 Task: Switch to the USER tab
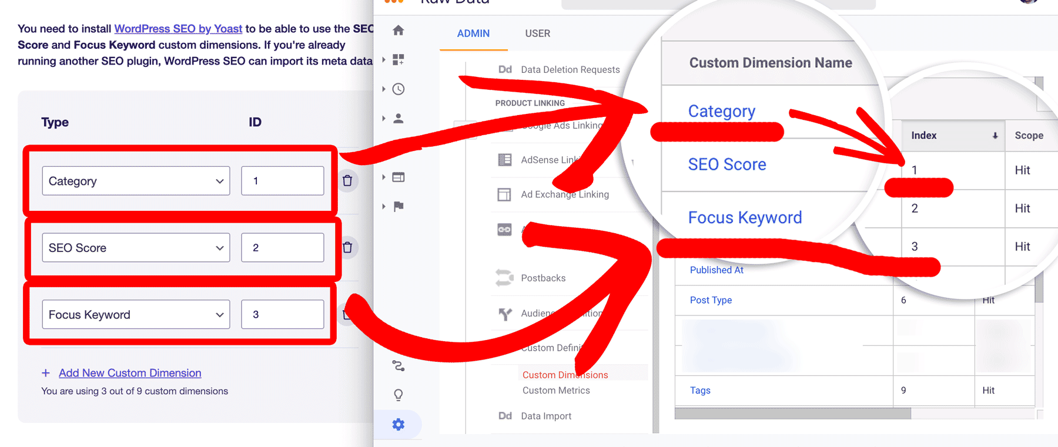[538, 33]
